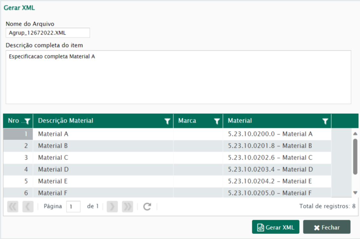Screen dimensions: 360x239
Task: Focus the Descrição completa do item textarea
Action: tap(178, 77)
